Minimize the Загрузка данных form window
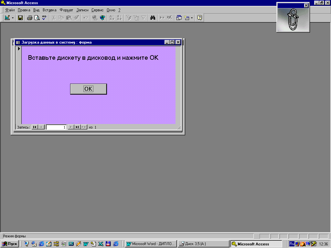331x248 pixels. point(167,42)
